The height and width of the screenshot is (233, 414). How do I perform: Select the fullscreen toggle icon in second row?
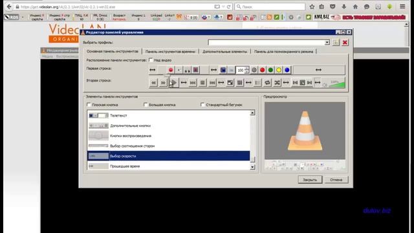pyautogui.click(x=230, y=83)
